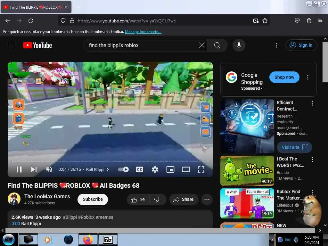Viewport: 328px width, 246px height.
Task: Clear the search box with X
Action: click(x=202, y=45)
